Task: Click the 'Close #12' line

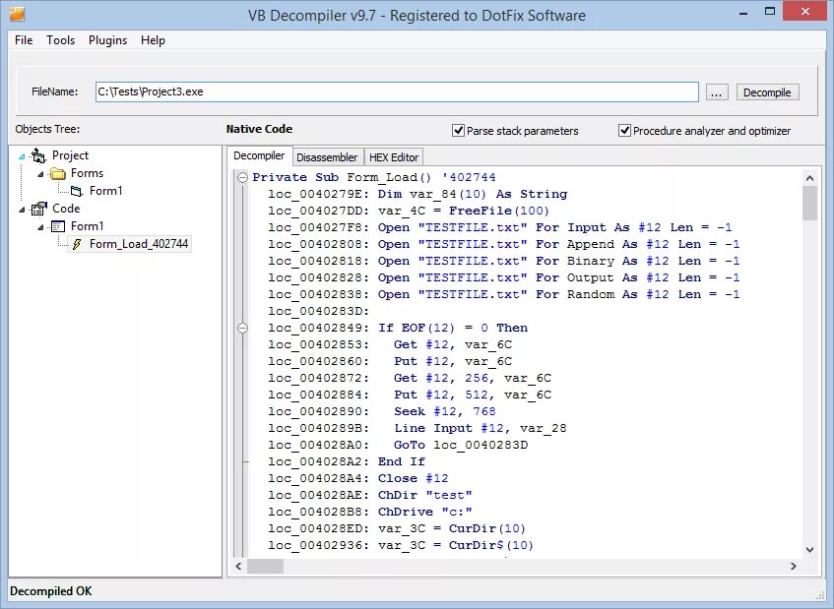Action: (x=358, y=478)
